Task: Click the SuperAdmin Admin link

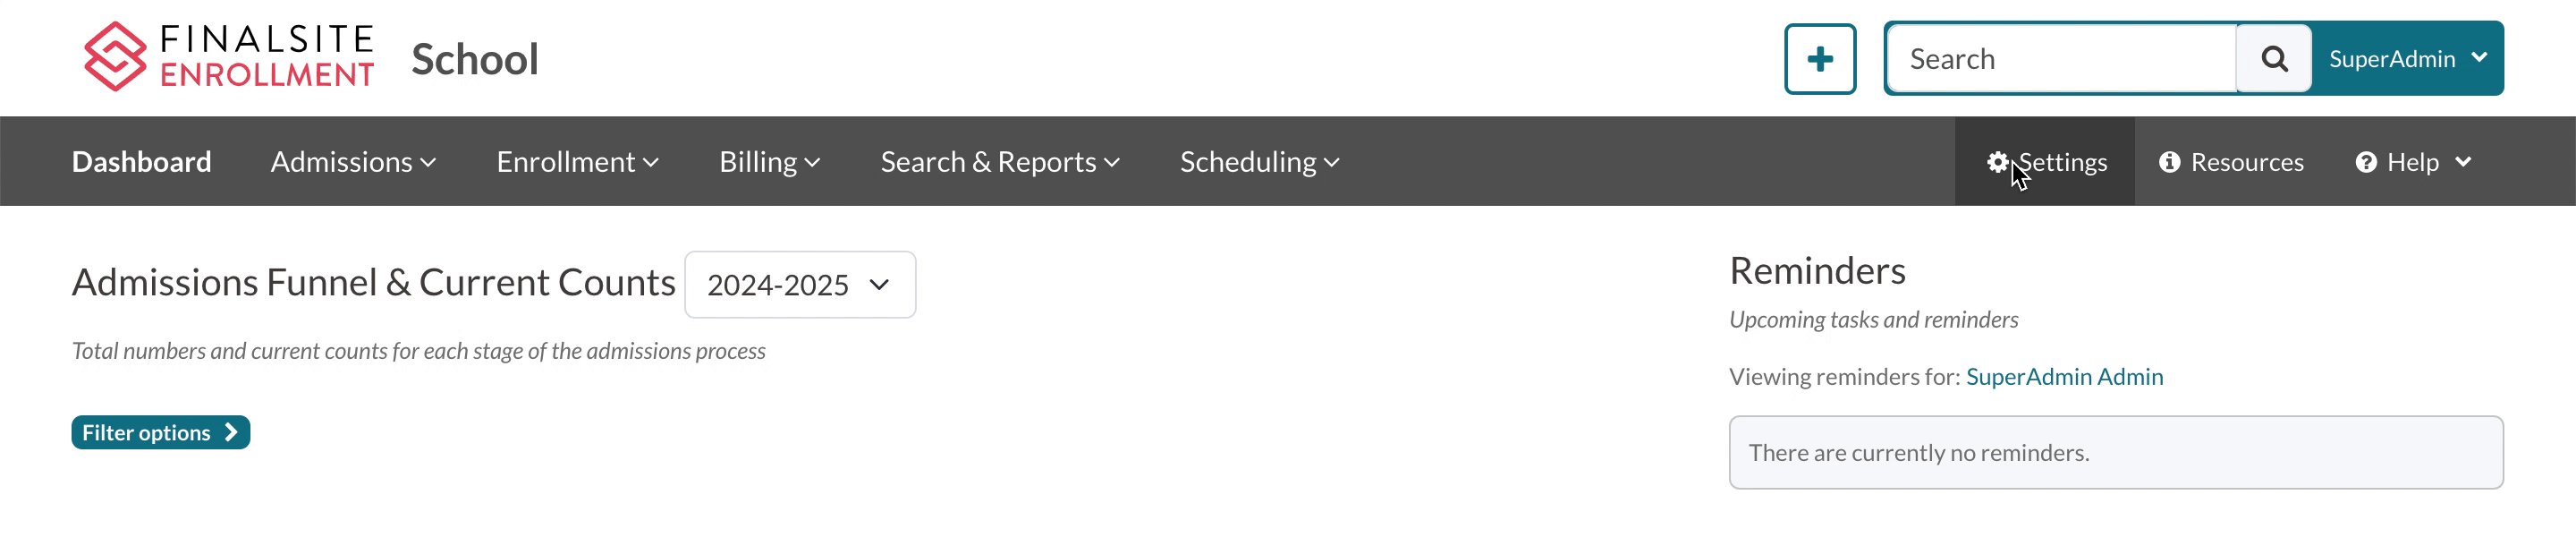Action: click(2064, 377)
